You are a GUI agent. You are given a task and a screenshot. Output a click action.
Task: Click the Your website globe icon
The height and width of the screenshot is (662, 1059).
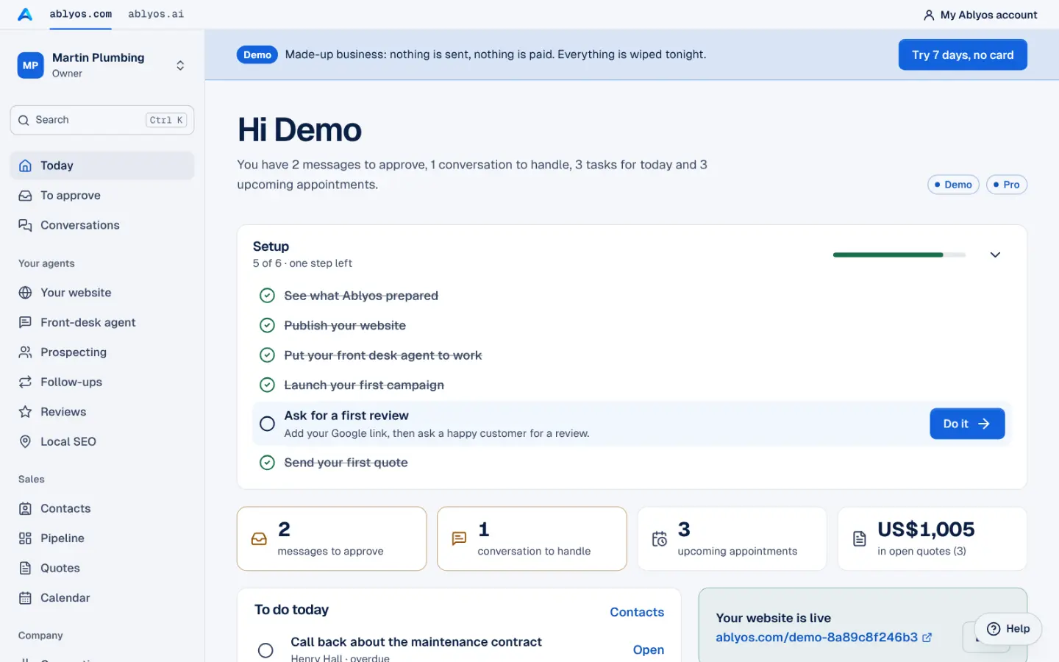(25, 293)
